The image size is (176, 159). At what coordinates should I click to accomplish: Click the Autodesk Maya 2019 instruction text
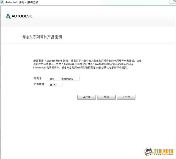coord(87,64)
